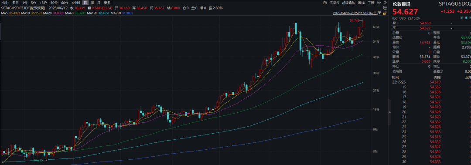This screenshot has height=165, width=471.
Task: Select the 日 daily period tab
Action: click(85, 3)
